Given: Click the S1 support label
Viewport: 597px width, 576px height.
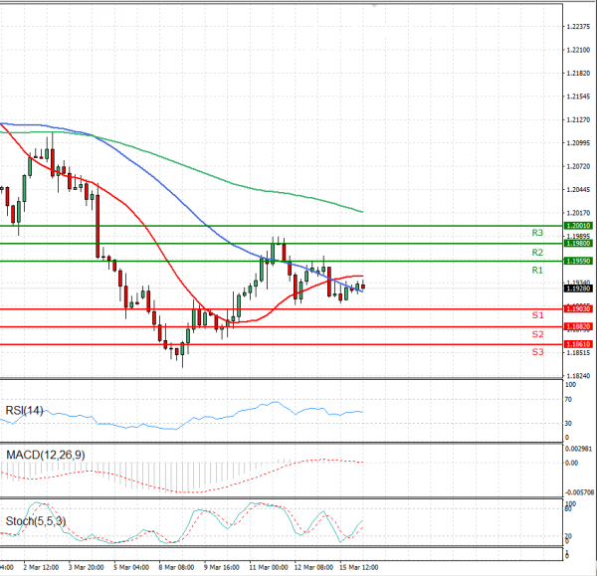Looking at the screenshot, I should [537, 315].
